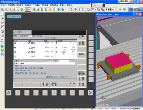Image resolution: width=143 pixels, height=110 pixels.
Task: Open the 文件 menu
Action: [x=4, y=5]
